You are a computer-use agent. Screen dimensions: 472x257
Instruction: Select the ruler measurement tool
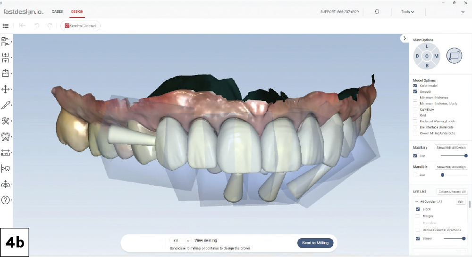5,153
